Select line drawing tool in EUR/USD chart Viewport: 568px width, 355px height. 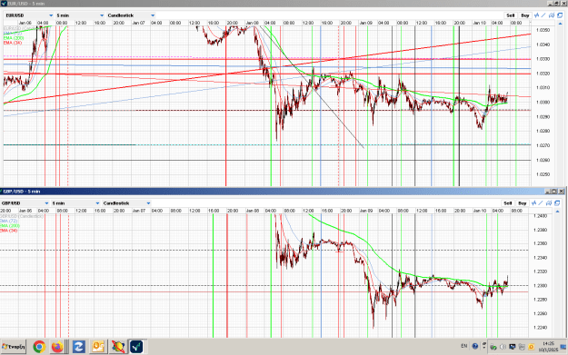coord(543,15)
